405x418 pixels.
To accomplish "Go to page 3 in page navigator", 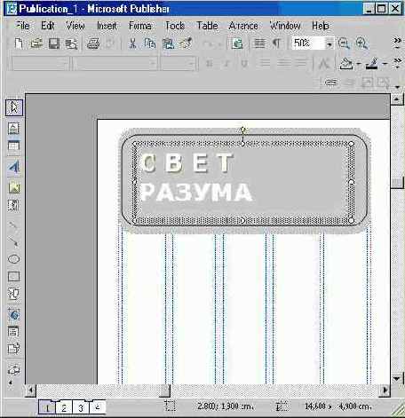I will click(x=81, y=407).
